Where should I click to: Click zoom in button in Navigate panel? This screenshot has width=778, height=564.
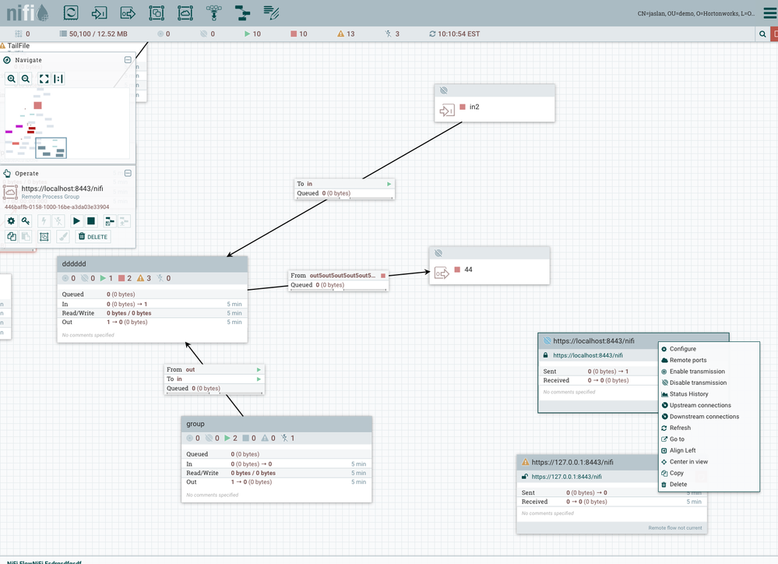[x=11, y=79]
